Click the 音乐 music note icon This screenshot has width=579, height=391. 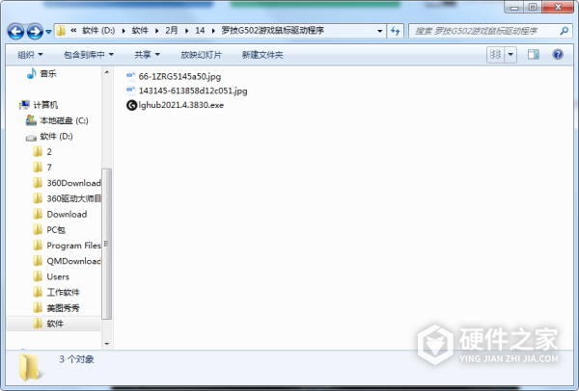32,73
